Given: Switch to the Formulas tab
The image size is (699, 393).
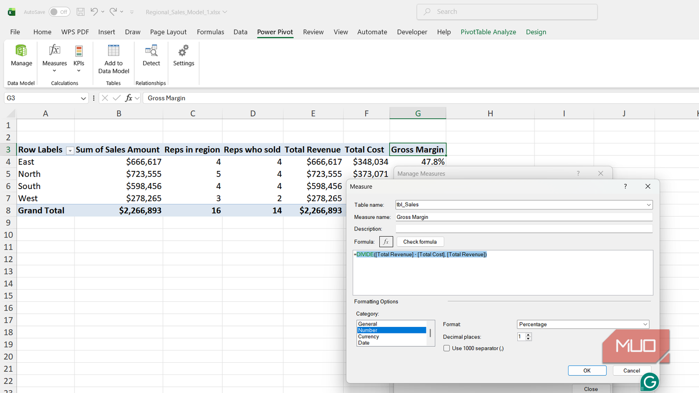Looking at the screenshot, I should [211, 32].
